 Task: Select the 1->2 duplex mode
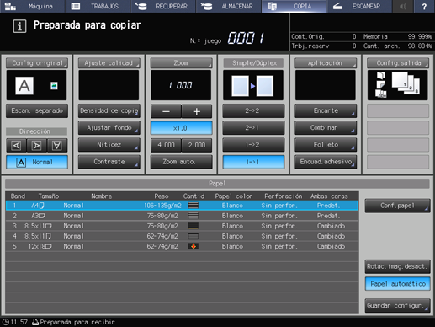click(253, 145)
